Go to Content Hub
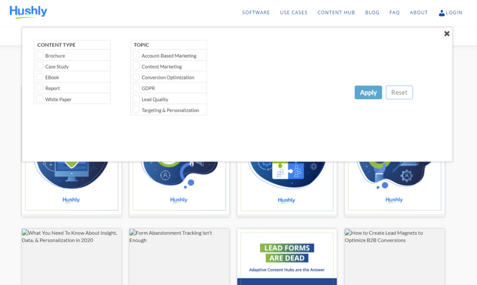 [336, 13]
